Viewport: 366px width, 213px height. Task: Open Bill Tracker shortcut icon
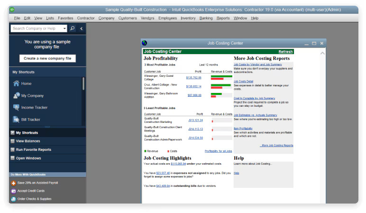16,120
